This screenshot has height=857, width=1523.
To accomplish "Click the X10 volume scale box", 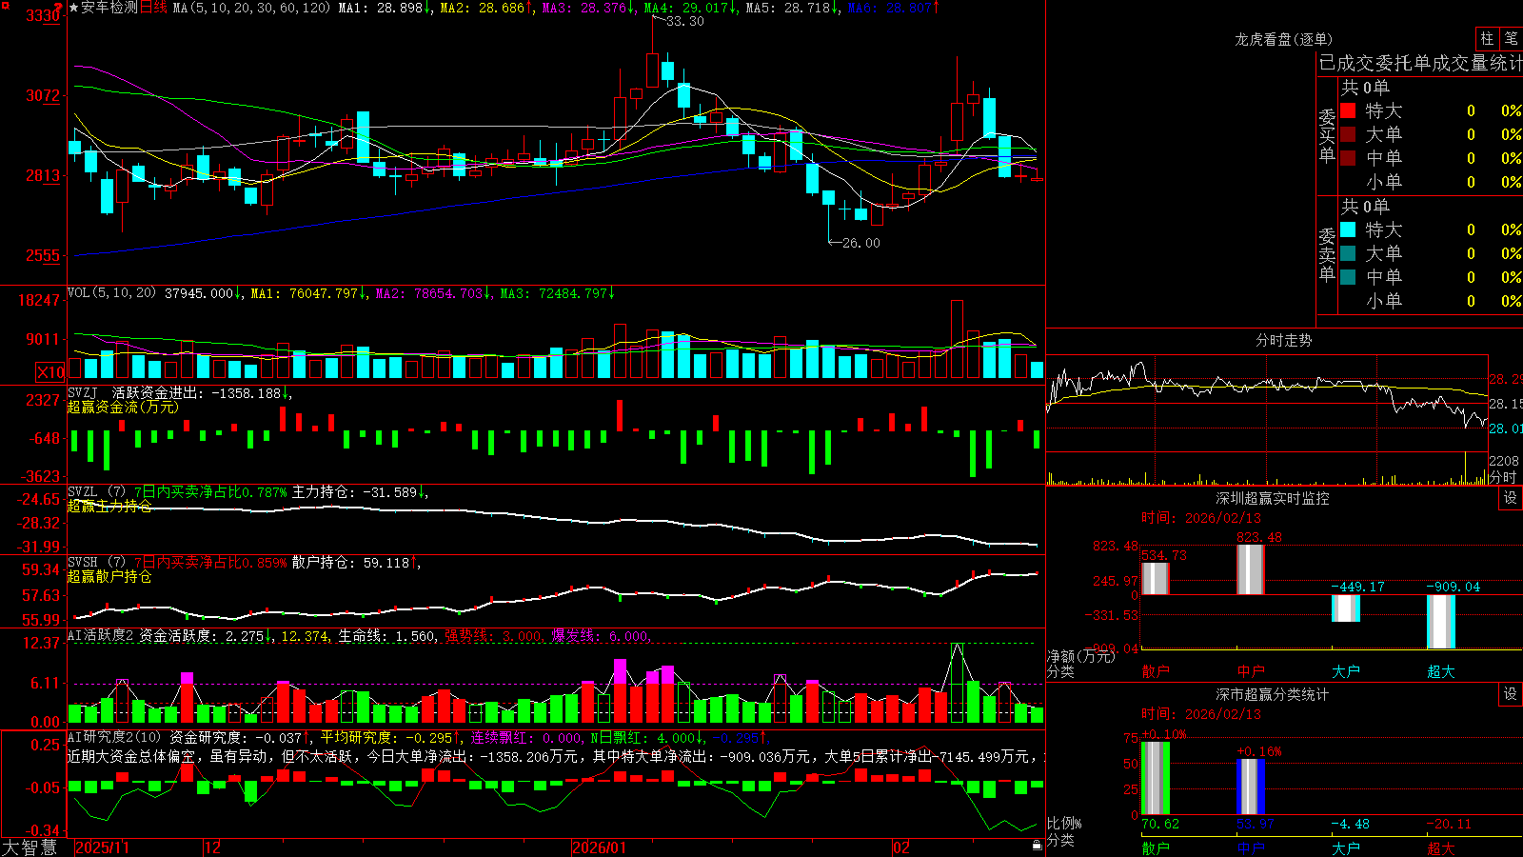I will [x=50, y=372].
